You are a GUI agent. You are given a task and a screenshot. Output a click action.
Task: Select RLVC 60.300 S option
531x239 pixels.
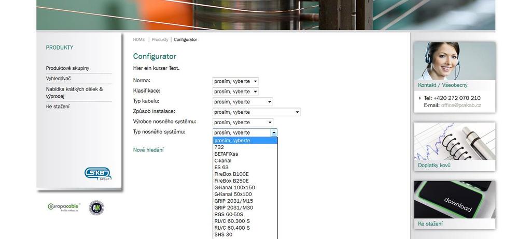245,221
